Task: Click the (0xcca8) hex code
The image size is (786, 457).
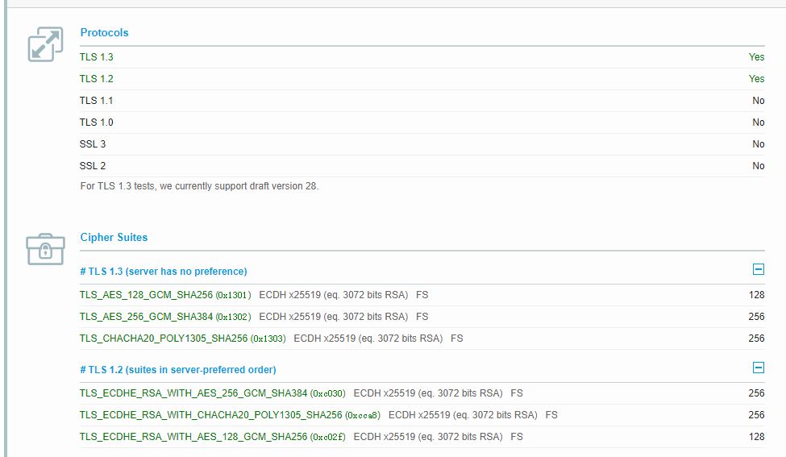Action: 363,415
